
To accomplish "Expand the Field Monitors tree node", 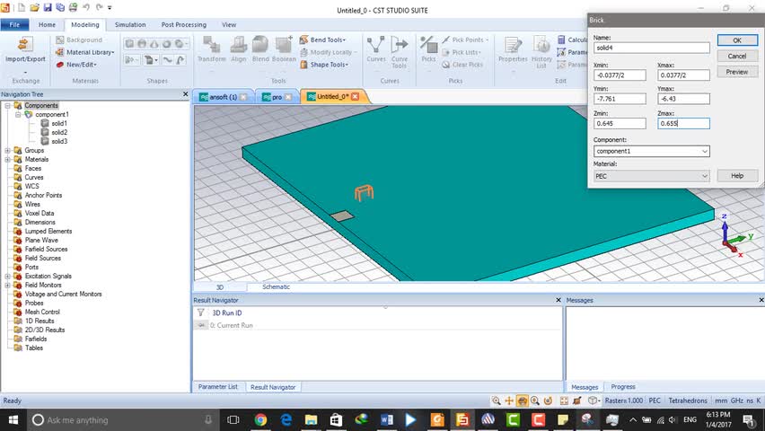I will click(x=8, y=285).
